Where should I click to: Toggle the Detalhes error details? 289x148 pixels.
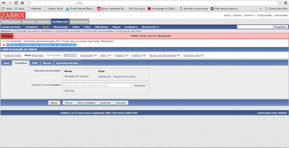tap(7, 36)
